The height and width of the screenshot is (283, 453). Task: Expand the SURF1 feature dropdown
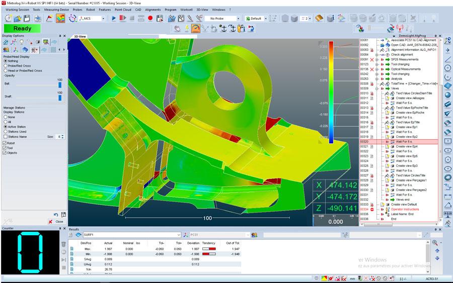click(178, 235)
